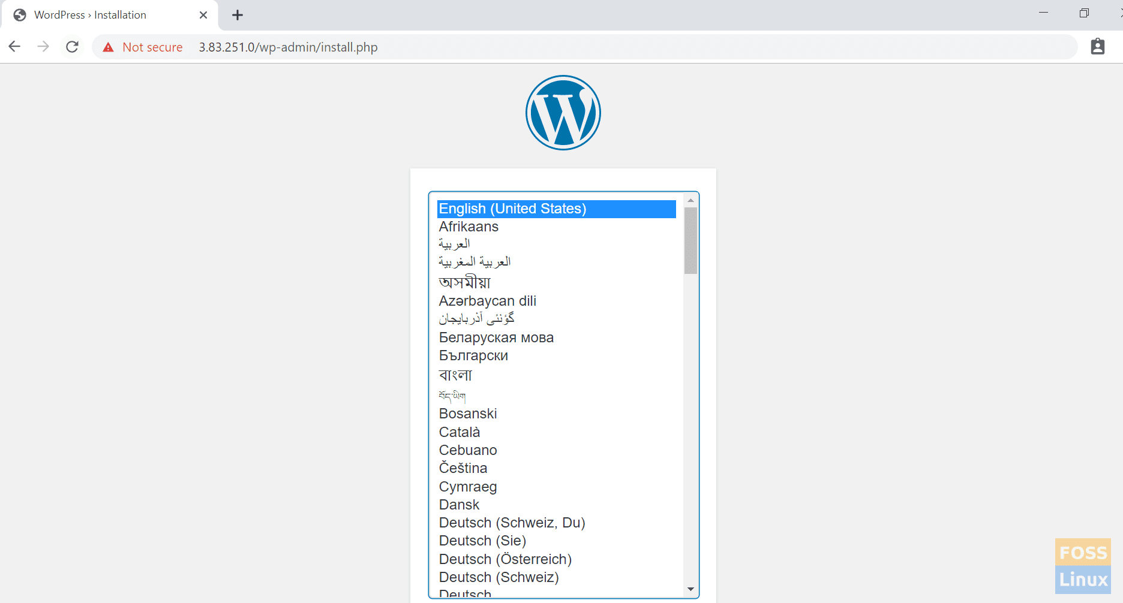The width and height of the screenshot is (1123, 603).
Task: Select Azərbaycan dili language option
Action: 557,301
